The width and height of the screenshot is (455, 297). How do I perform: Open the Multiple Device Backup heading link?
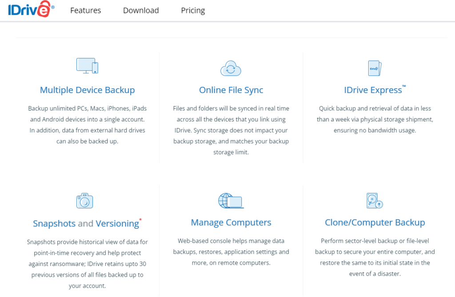coord(88,90)
